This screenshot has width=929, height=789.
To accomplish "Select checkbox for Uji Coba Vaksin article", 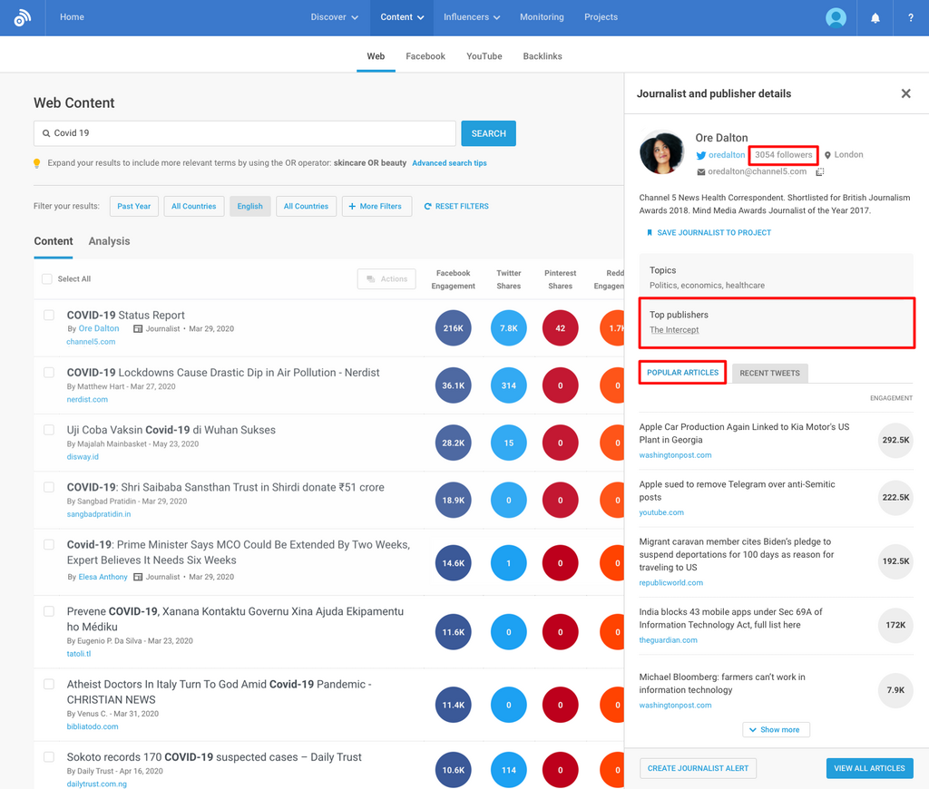I will click(49, 430).
